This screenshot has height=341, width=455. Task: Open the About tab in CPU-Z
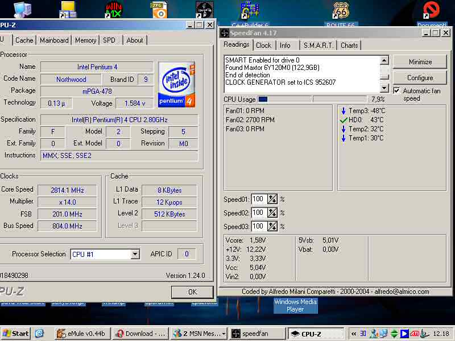(135, 40)
